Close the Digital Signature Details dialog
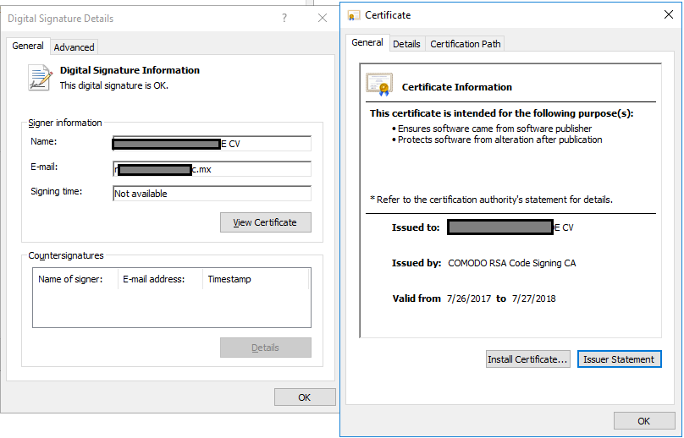The width and height of the screenshot is (684, 438). point(323,18)
